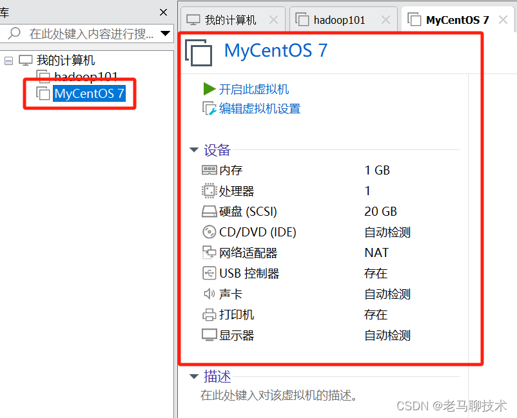Select the display monitor icon
Image resolution: width=517 pixels, height=418 pixels.
click(x=209, y=335)
